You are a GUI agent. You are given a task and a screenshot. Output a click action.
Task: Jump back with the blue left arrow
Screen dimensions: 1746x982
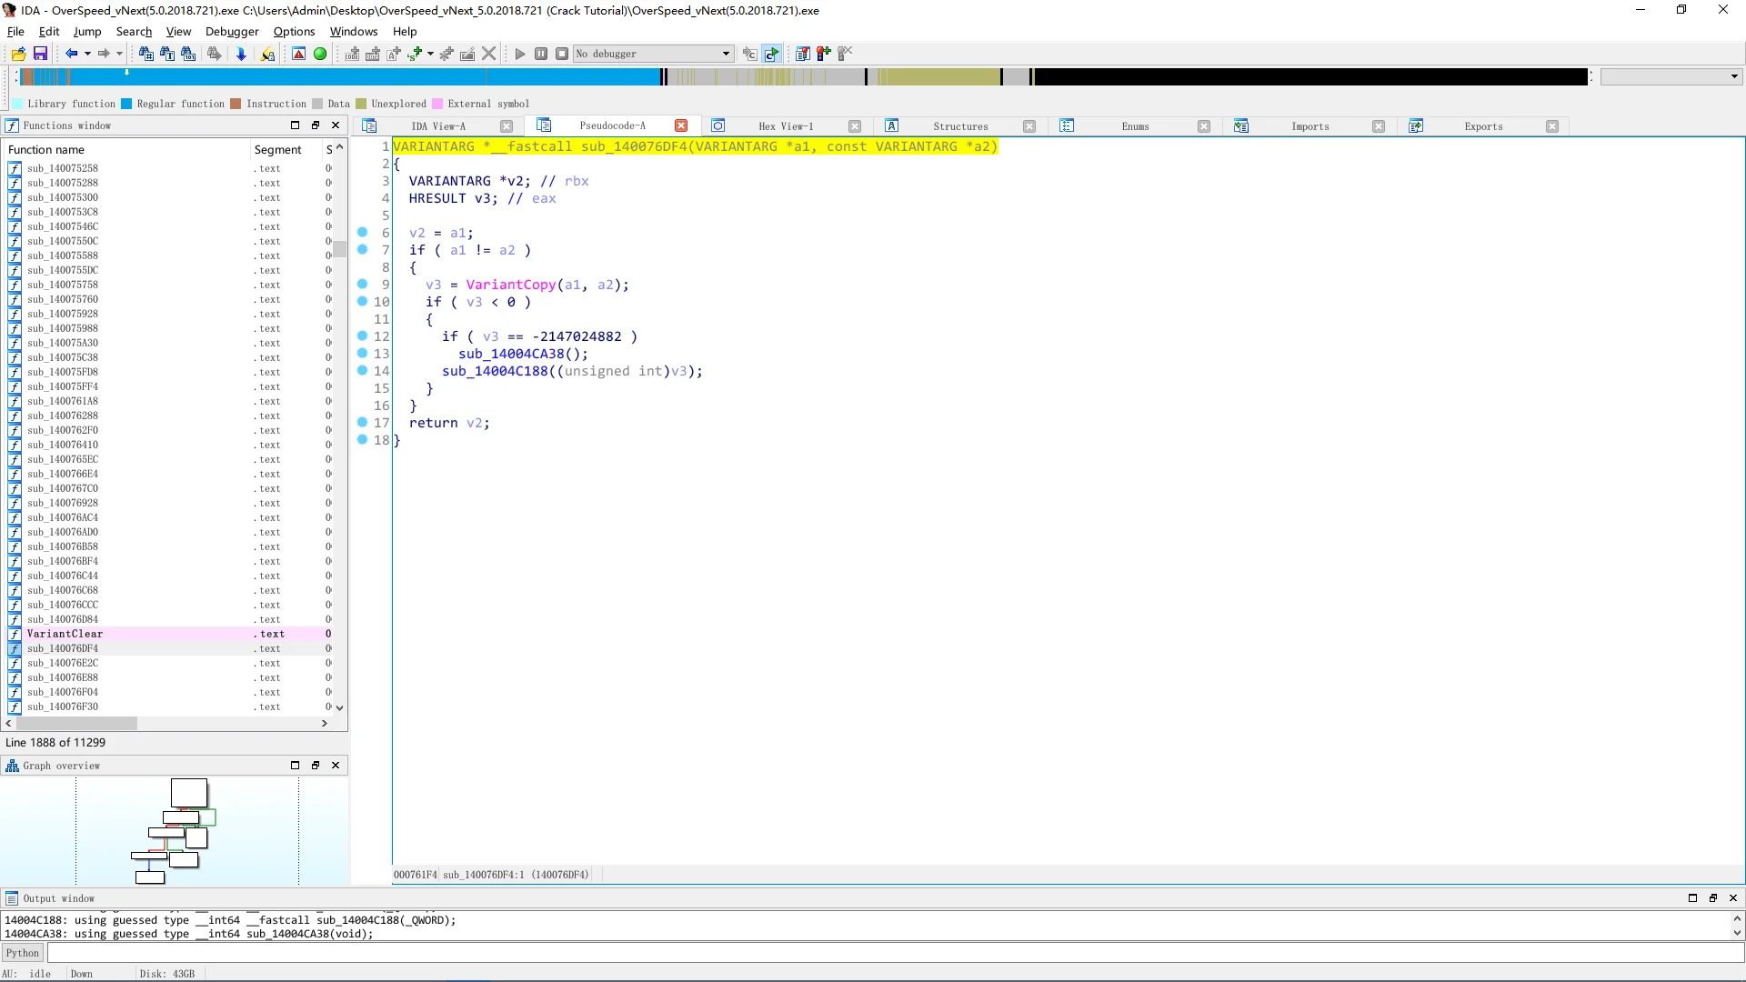coord(71,54)
